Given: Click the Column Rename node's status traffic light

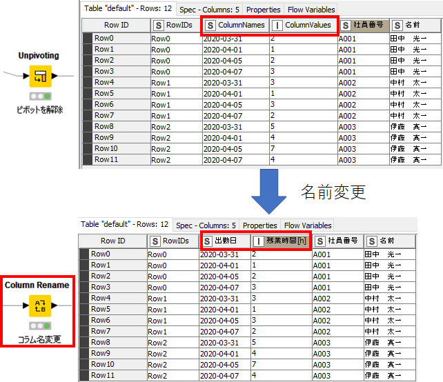Looking at the screenshot, I should coord(40,326).
